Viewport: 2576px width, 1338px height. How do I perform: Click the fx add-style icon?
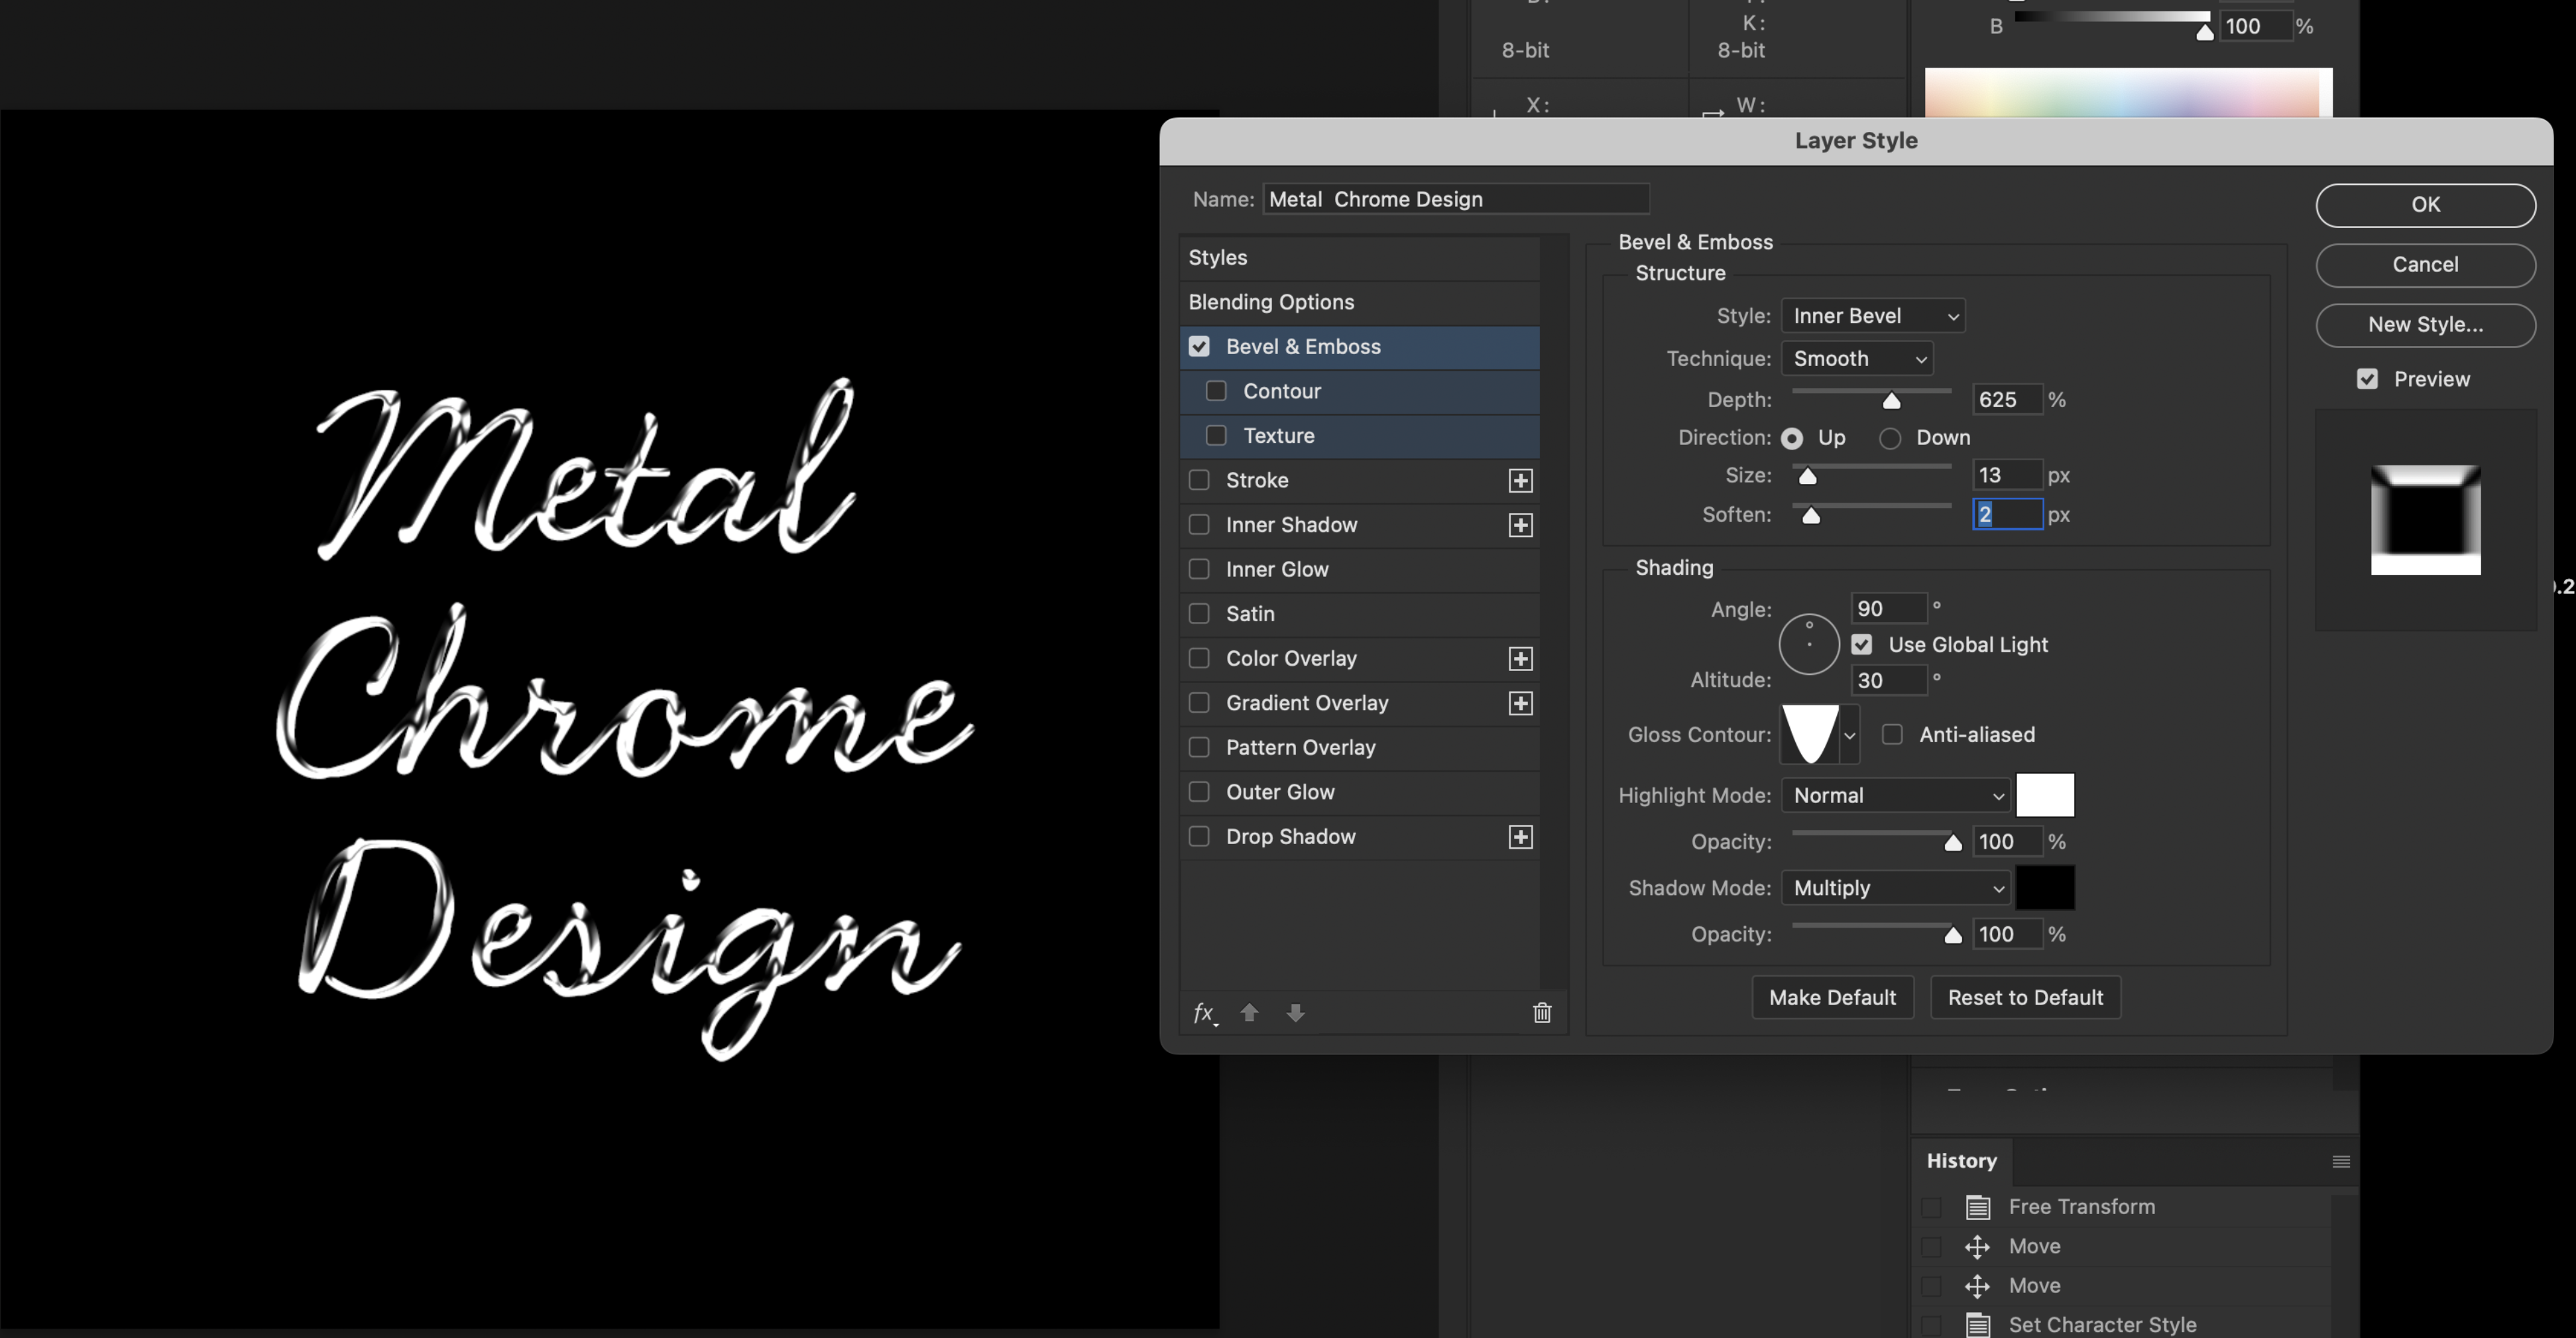click(x=1205, y=1013)
